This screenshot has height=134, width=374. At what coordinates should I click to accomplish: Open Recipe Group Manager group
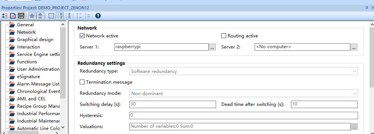click(38, 106)
